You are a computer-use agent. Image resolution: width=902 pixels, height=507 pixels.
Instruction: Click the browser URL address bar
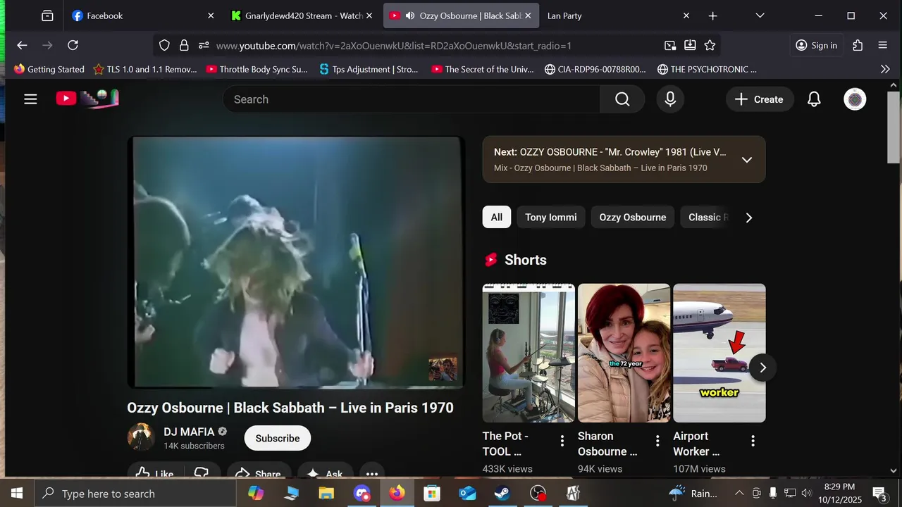(437, 46)
